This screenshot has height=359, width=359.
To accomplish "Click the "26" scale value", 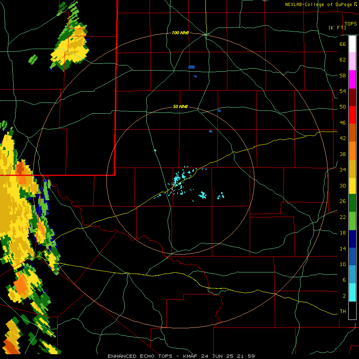I will (x=343, y=201).
